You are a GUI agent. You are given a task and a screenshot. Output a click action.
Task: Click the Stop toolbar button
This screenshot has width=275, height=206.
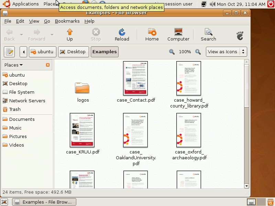pyautogui.click(x=96, y=35)
